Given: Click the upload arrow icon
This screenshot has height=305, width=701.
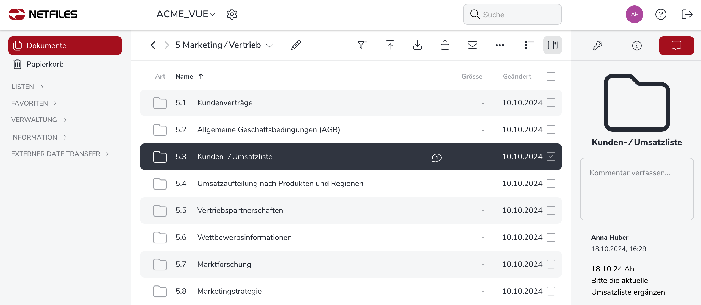Looking at the screenshot, I should pyautogui.click(x=390, y=45).
